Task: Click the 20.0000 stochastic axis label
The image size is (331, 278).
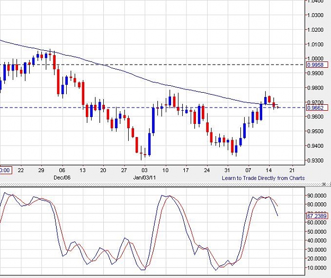Action: click(317, 258)
